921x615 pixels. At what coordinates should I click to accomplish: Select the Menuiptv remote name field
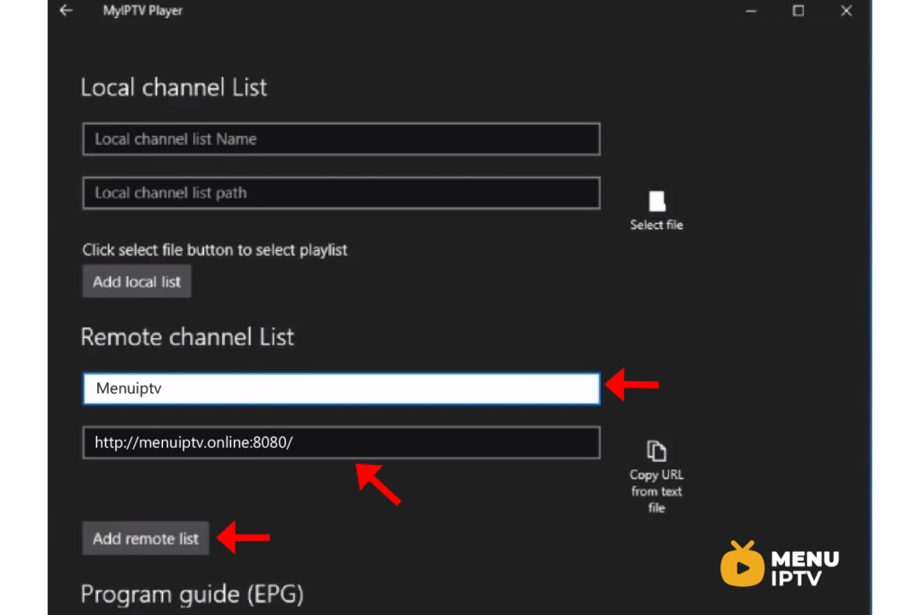341,388
